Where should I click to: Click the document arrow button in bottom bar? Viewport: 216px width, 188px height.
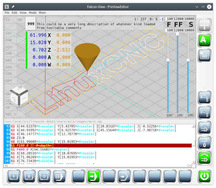(x=59, y=176)
